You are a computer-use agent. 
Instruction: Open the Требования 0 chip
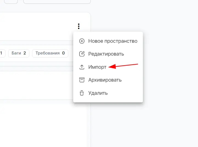[50, 53]
